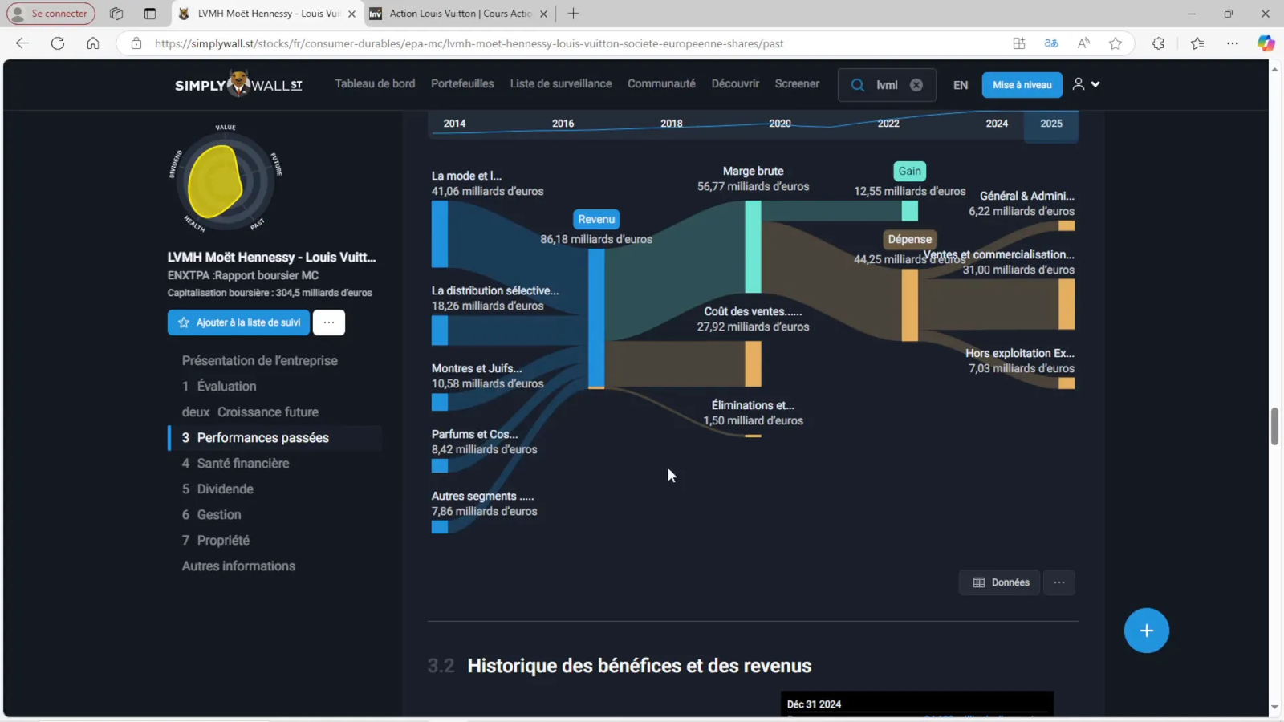The image size is (1284, 722).
Task: Go to Propriété section
Action: [215, 540]
